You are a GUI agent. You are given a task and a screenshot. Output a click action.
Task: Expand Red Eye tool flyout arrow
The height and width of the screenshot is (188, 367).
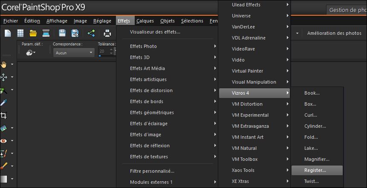[12, 141]
